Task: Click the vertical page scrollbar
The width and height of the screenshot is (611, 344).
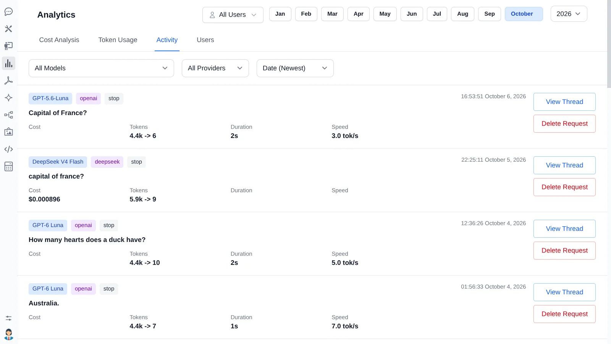Action: pos(609,44)
